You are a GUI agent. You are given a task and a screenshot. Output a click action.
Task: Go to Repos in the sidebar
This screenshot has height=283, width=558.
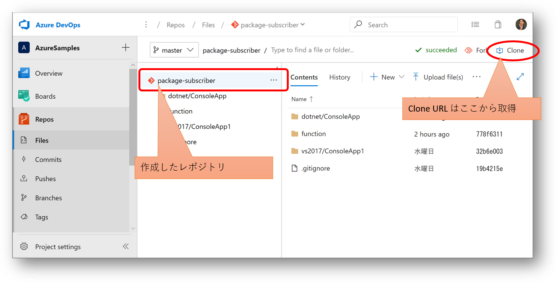44,119
